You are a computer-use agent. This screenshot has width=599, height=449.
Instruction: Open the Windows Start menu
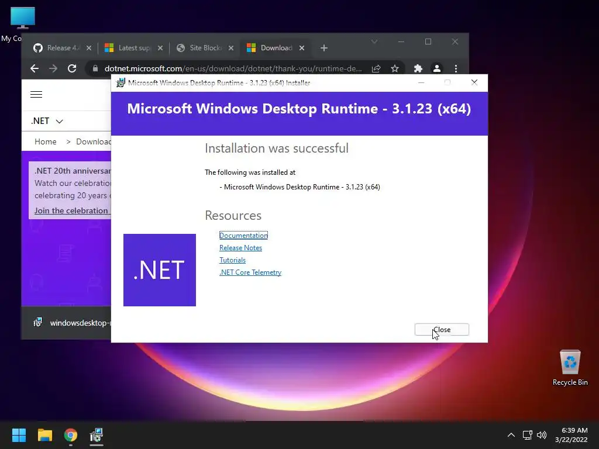pos(19,435)
